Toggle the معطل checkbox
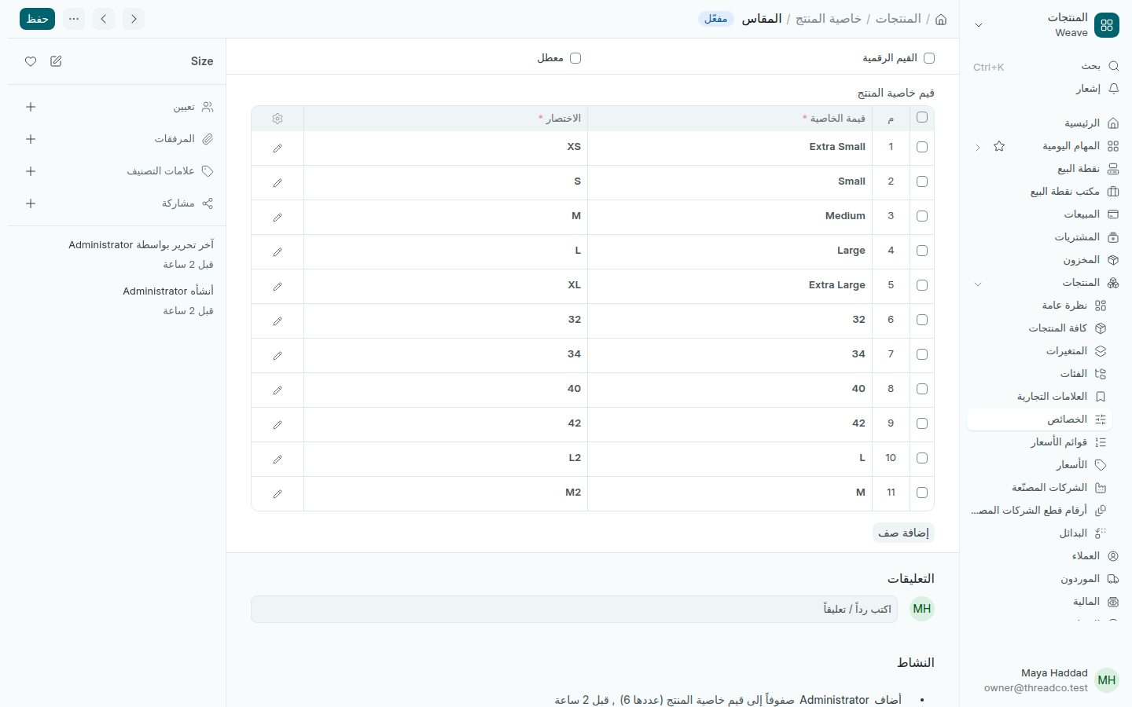Screen dimensions: 1132x707 coord(575,58)
